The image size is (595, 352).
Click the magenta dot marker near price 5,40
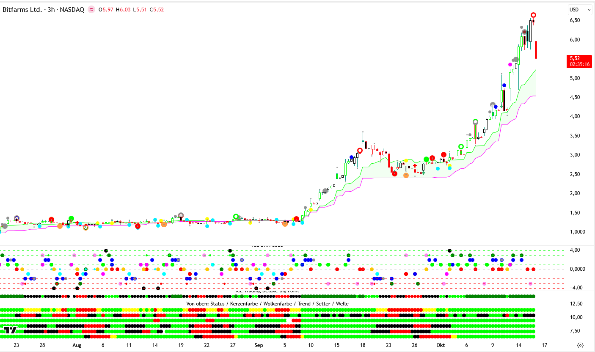[x=510, y=65]
